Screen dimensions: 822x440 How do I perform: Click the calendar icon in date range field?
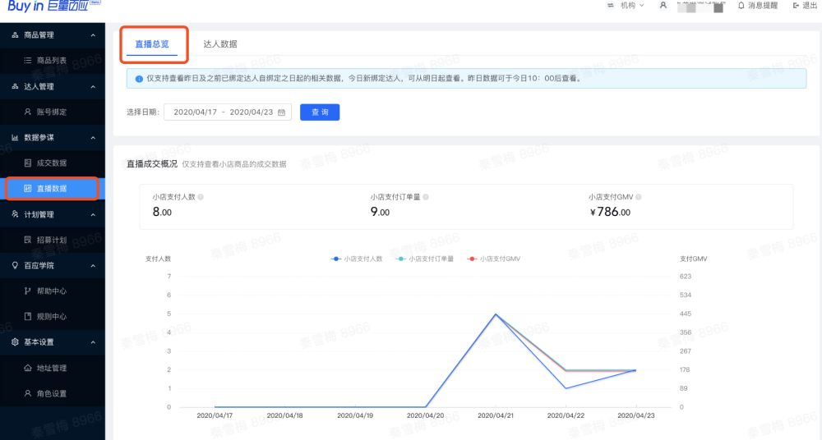point(281,112)
